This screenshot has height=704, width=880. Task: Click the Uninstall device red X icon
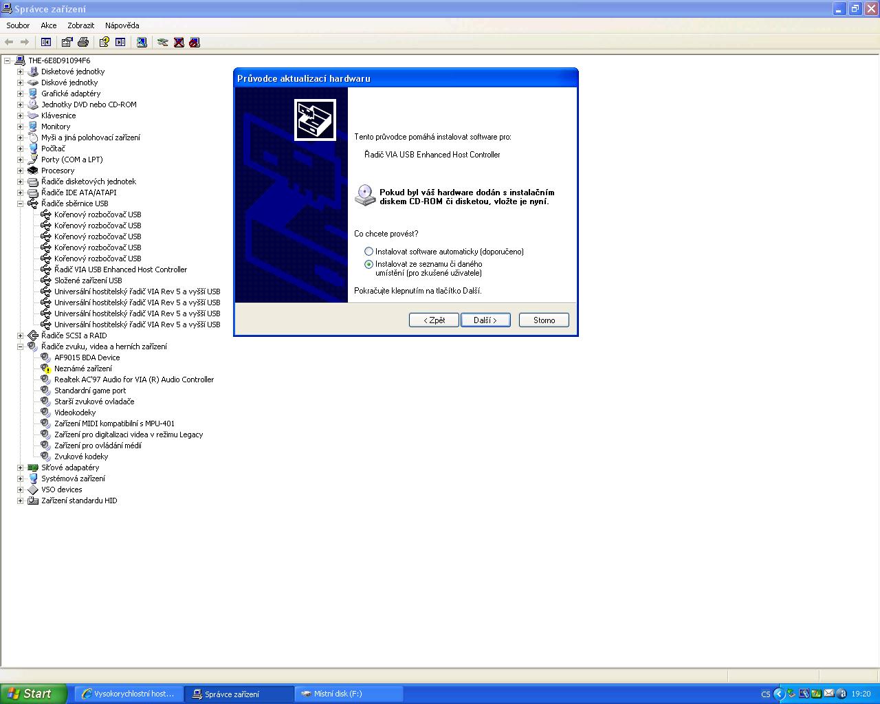[x=179, y=42]
